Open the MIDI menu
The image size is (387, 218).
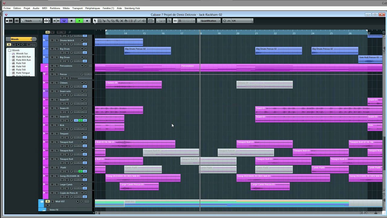(x=44, y=8)
